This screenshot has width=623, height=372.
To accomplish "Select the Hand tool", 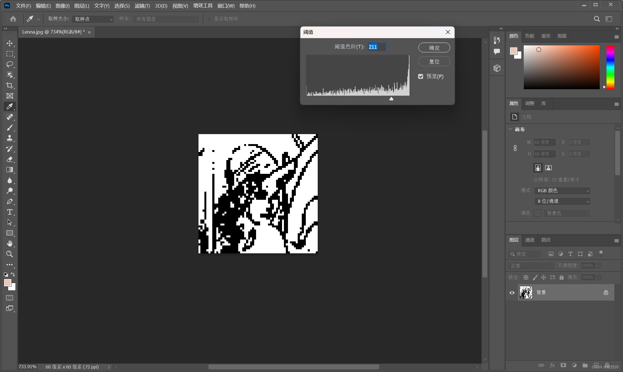I will (10, 244).
